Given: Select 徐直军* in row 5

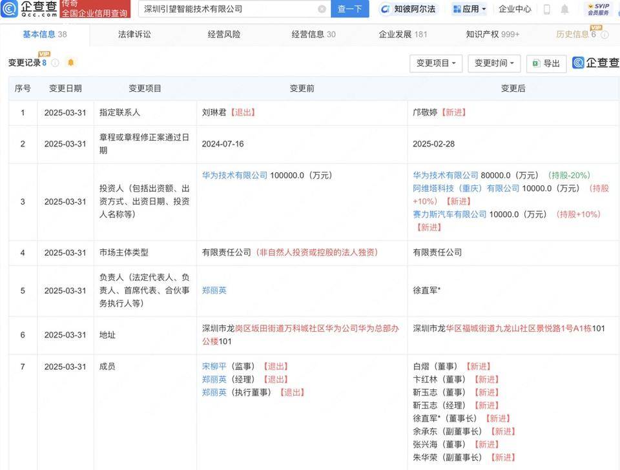Looking at the screenshot, I should point(427,291).
